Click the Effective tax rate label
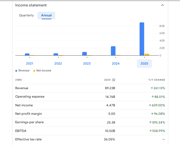This screenshot has width=180, height=145. pos(28,139)
